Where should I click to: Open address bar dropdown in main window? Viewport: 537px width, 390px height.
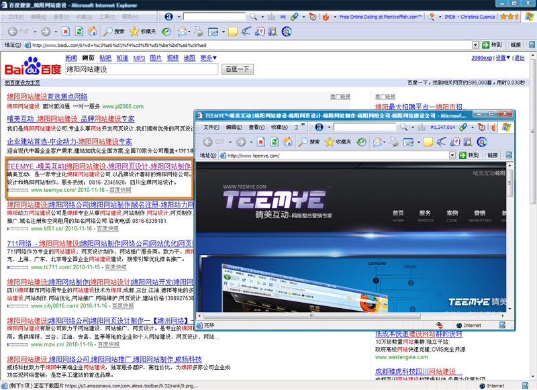click(x=475, y=45)
